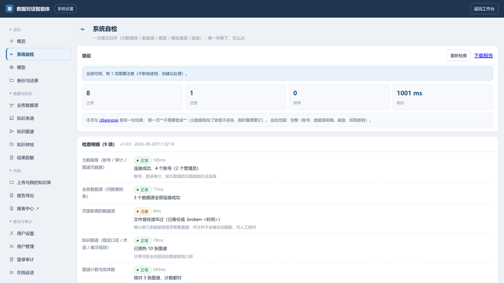Click the 上传与我的知识库 folder icon
This screenshot has height=283, width=504.
12,182
